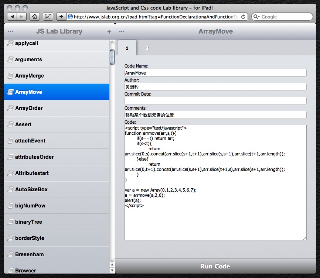The height and width of the screenshot is (278, 320).
Task: Select AutoSizeBox from the library
Action: click(57, 189)
